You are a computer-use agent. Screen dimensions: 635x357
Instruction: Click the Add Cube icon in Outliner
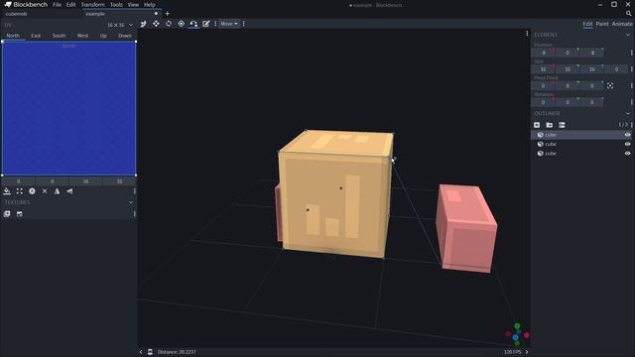(537, 125)
